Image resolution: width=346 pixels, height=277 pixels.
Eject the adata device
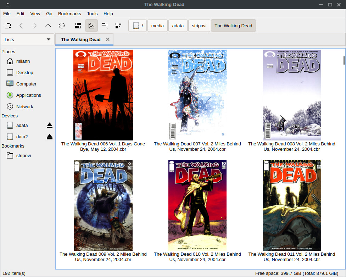pyautogui.click(x=50, y=126)
